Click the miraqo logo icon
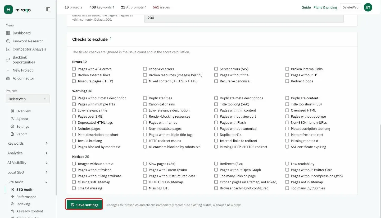This screenshot has width=381, height=218. [8, 10]
